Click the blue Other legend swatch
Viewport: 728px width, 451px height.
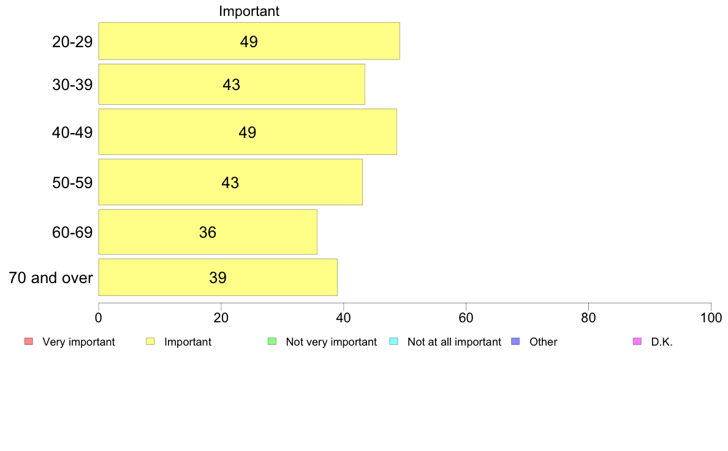coord(515,341)
